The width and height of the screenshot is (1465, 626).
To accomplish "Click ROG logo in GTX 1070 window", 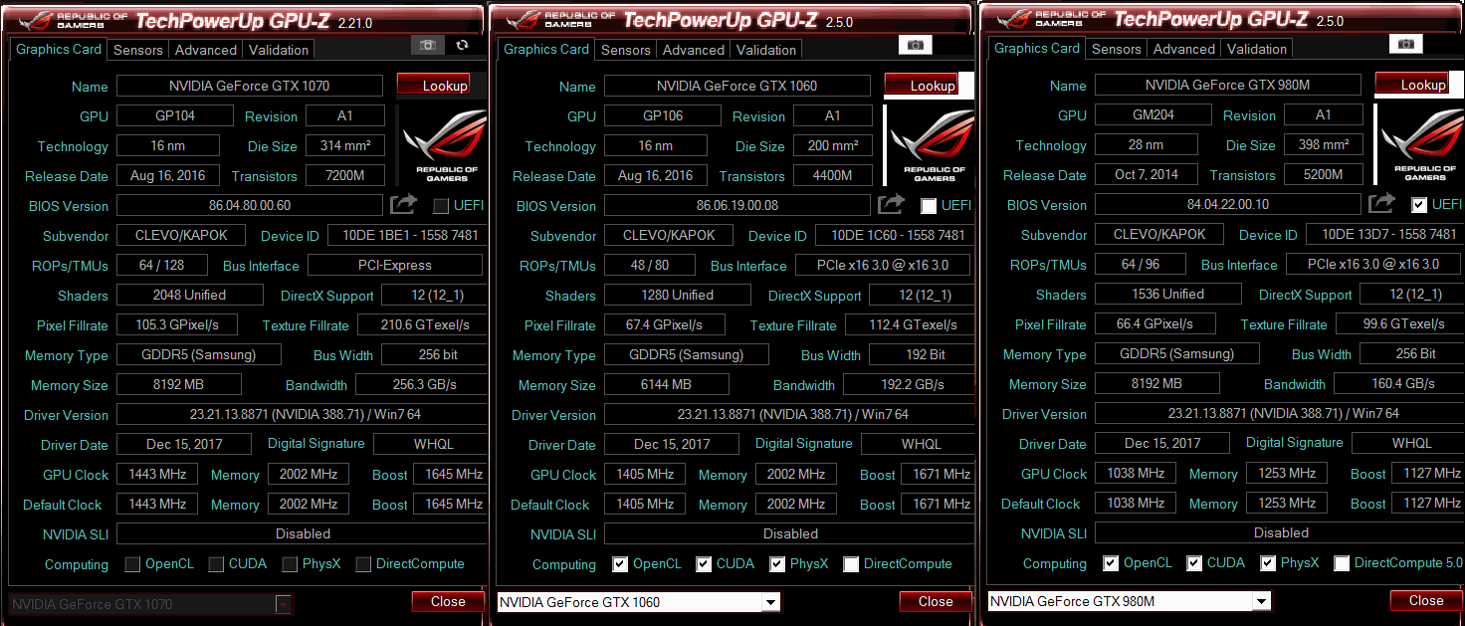I will [x=443, y=146].
